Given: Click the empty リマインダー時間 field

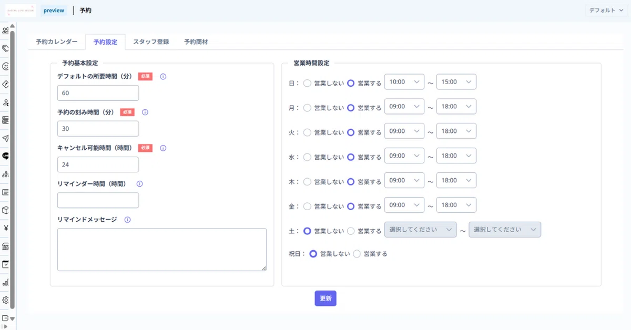Looking at the screenshot, I should click(98, 200).
